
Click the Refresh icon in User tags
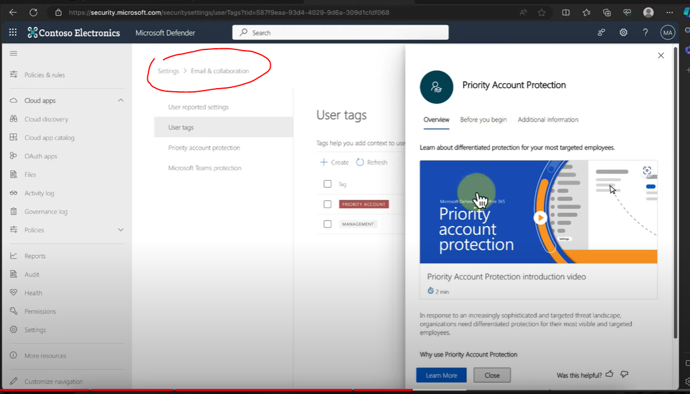[360, 162]
